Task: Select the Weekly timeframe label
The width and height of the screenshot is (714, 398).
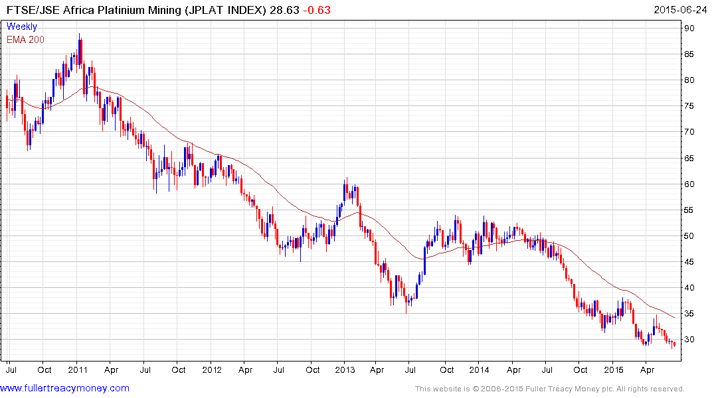Action: point(22,27)
